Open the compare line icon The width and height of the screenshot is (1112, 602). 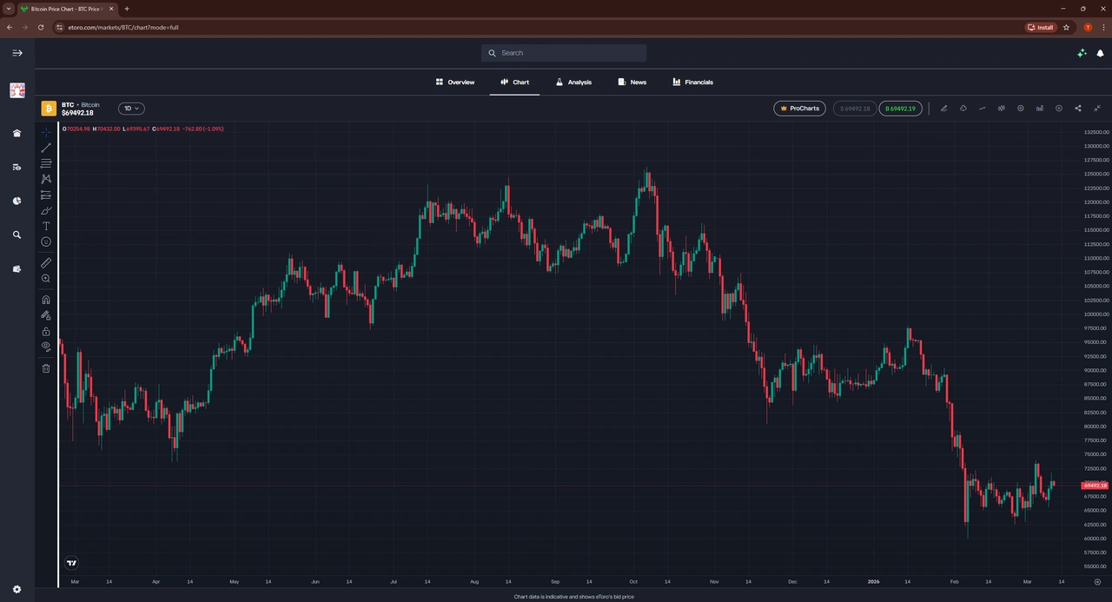point(983,109)
